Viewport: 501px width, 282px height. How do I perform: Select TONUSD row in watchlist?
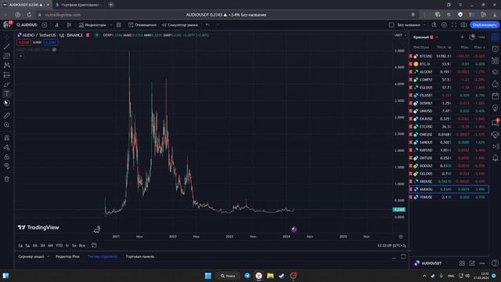pos(449,197)
